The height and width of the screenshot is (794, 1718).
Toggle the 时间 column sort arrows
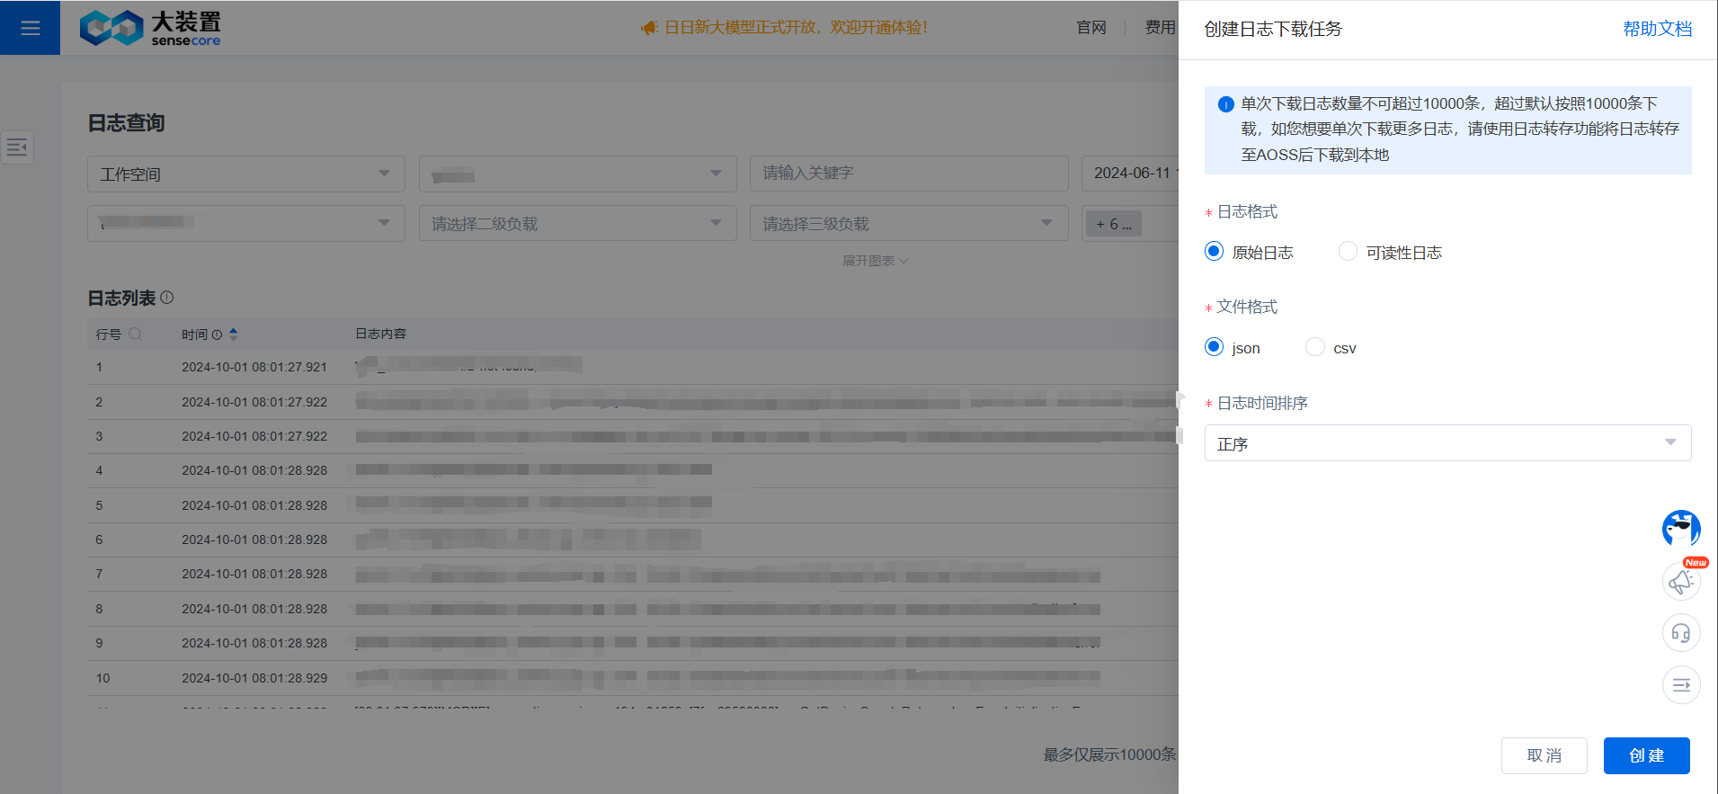click(x=234, y=334)
